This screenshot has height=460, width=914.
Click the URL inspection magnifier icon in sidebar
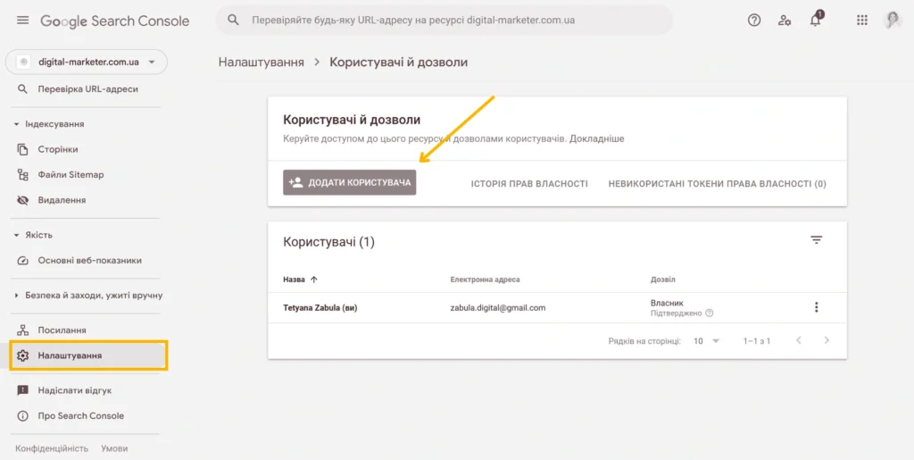click(22, 89)
